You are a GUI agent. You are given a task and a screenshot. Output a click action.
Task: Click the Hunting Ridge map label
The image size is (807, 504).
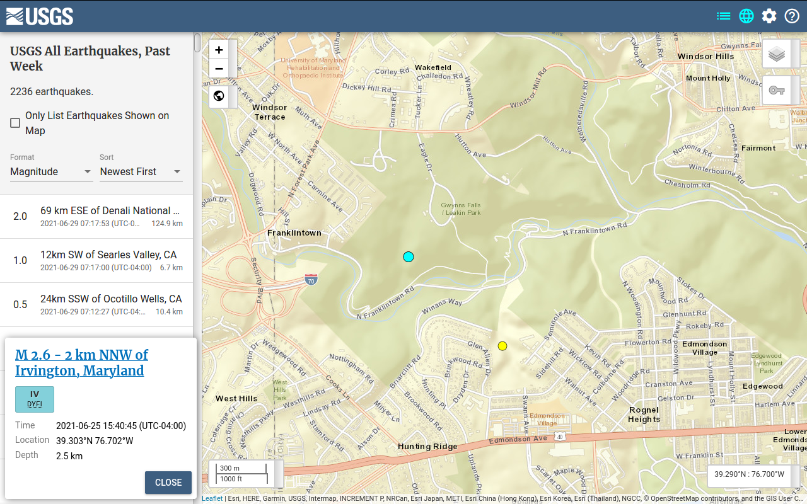tap(427, 447)
